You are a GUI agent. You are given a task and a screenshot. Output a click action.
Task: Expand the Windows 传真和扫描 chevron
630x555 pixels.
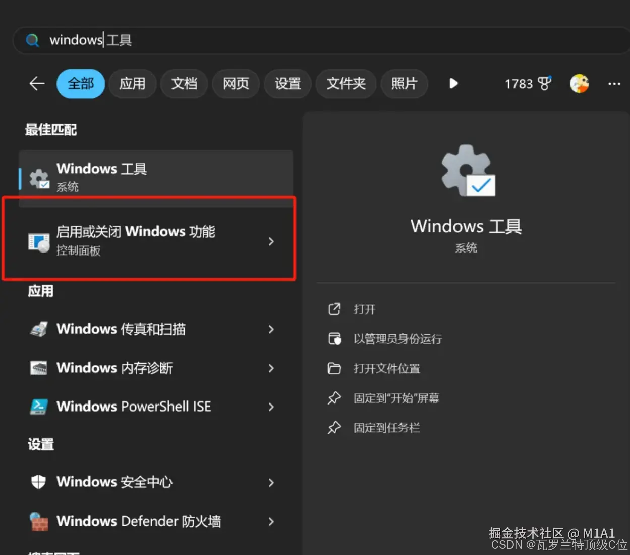tap(271, 329)
